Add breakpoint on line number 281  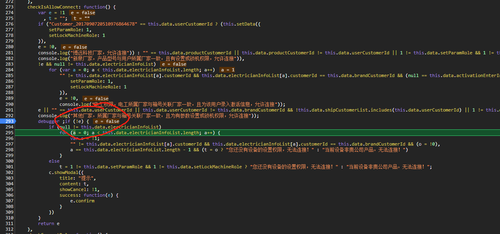click(9, 53)
